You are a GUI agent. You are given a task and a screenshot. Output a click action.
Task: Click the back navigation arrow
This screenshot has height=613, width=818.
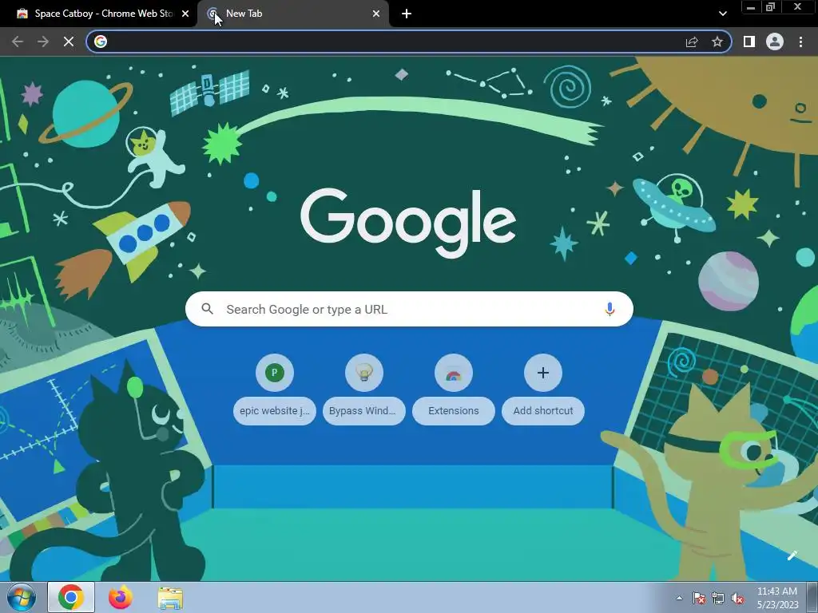click(18, 42)
